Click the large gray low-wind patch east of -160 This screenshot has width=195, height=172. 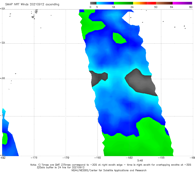click(x=141, y=83)
